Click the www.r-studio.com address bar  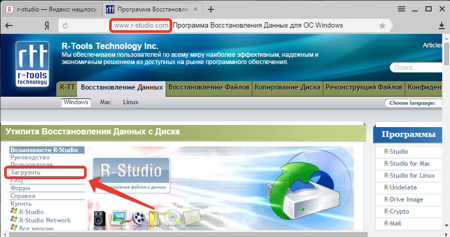[x=141, y=25]
